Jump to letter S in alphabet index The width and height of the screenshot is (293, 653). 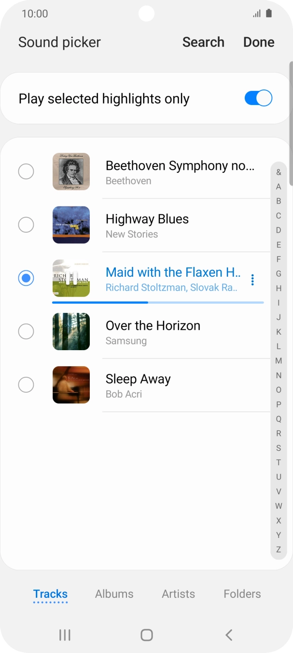coord(279,448)
